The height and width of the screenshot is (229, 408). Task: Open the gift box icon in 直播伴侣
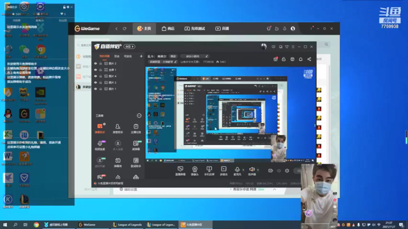(275, 59)
